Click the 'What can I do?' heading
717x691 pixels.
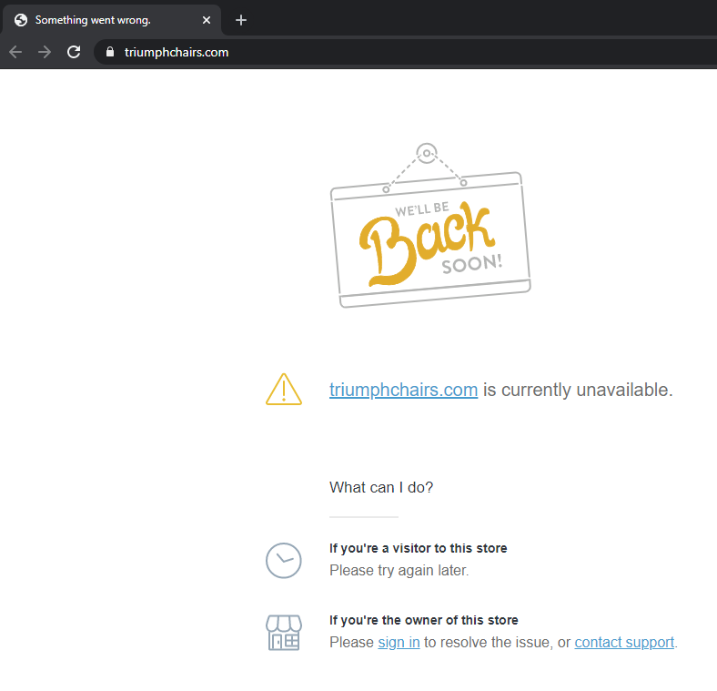coord(381,487)
